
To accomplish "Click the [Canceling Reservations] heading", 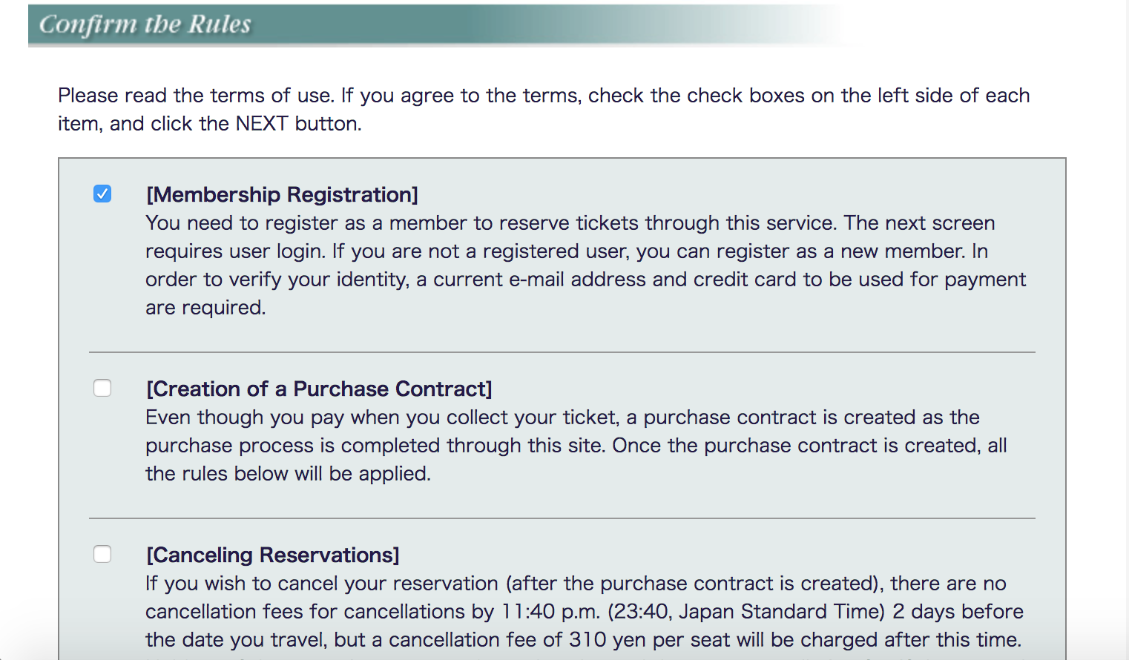I will tap(272, 555).
